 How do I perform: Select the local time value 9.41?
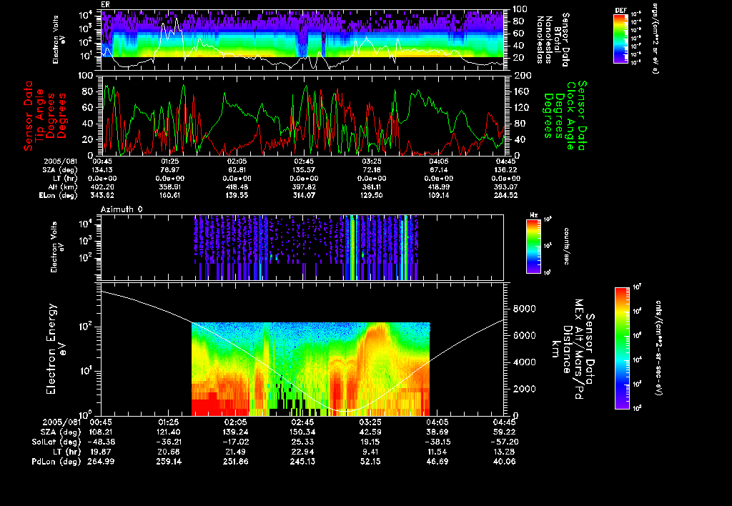370,452
